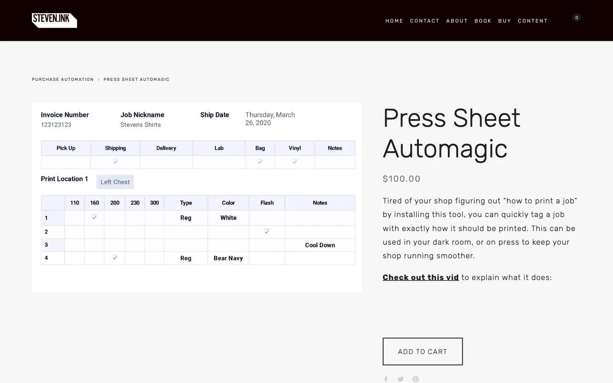Select the 'Cool Down' notes cell
Image resolution: width=613 pixels, height=383 pixels.
coord(320,245)
